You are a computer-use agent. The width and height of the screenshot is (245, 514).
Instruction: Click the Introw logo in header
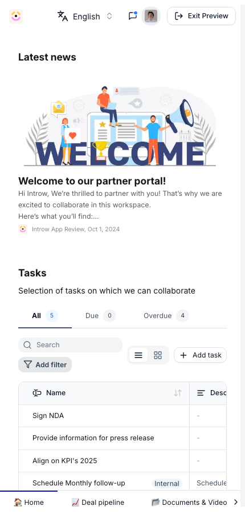pos(16,16)
